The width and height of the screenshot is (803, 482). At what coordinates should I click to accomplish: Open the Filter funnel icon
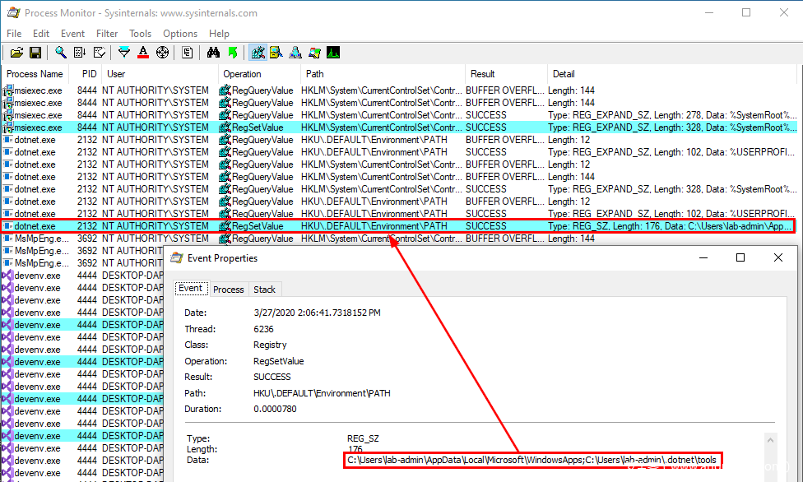pyautogui.click(x=124, y=53)
